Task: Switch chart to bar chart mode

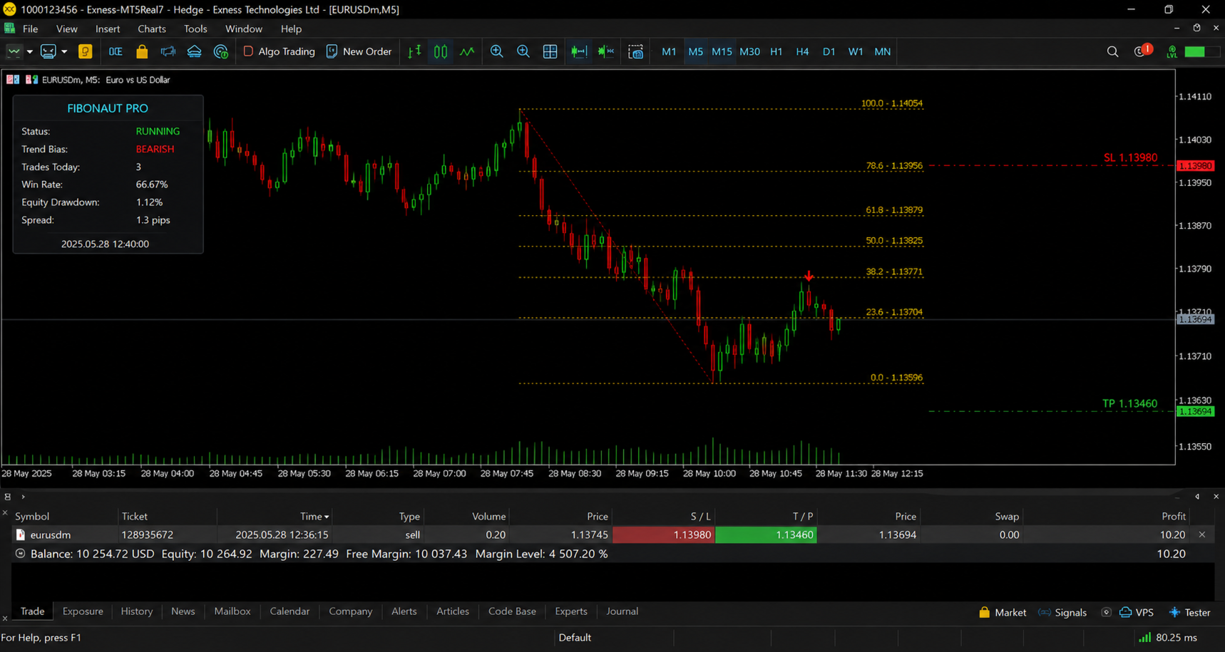Action: pos(414,51)
